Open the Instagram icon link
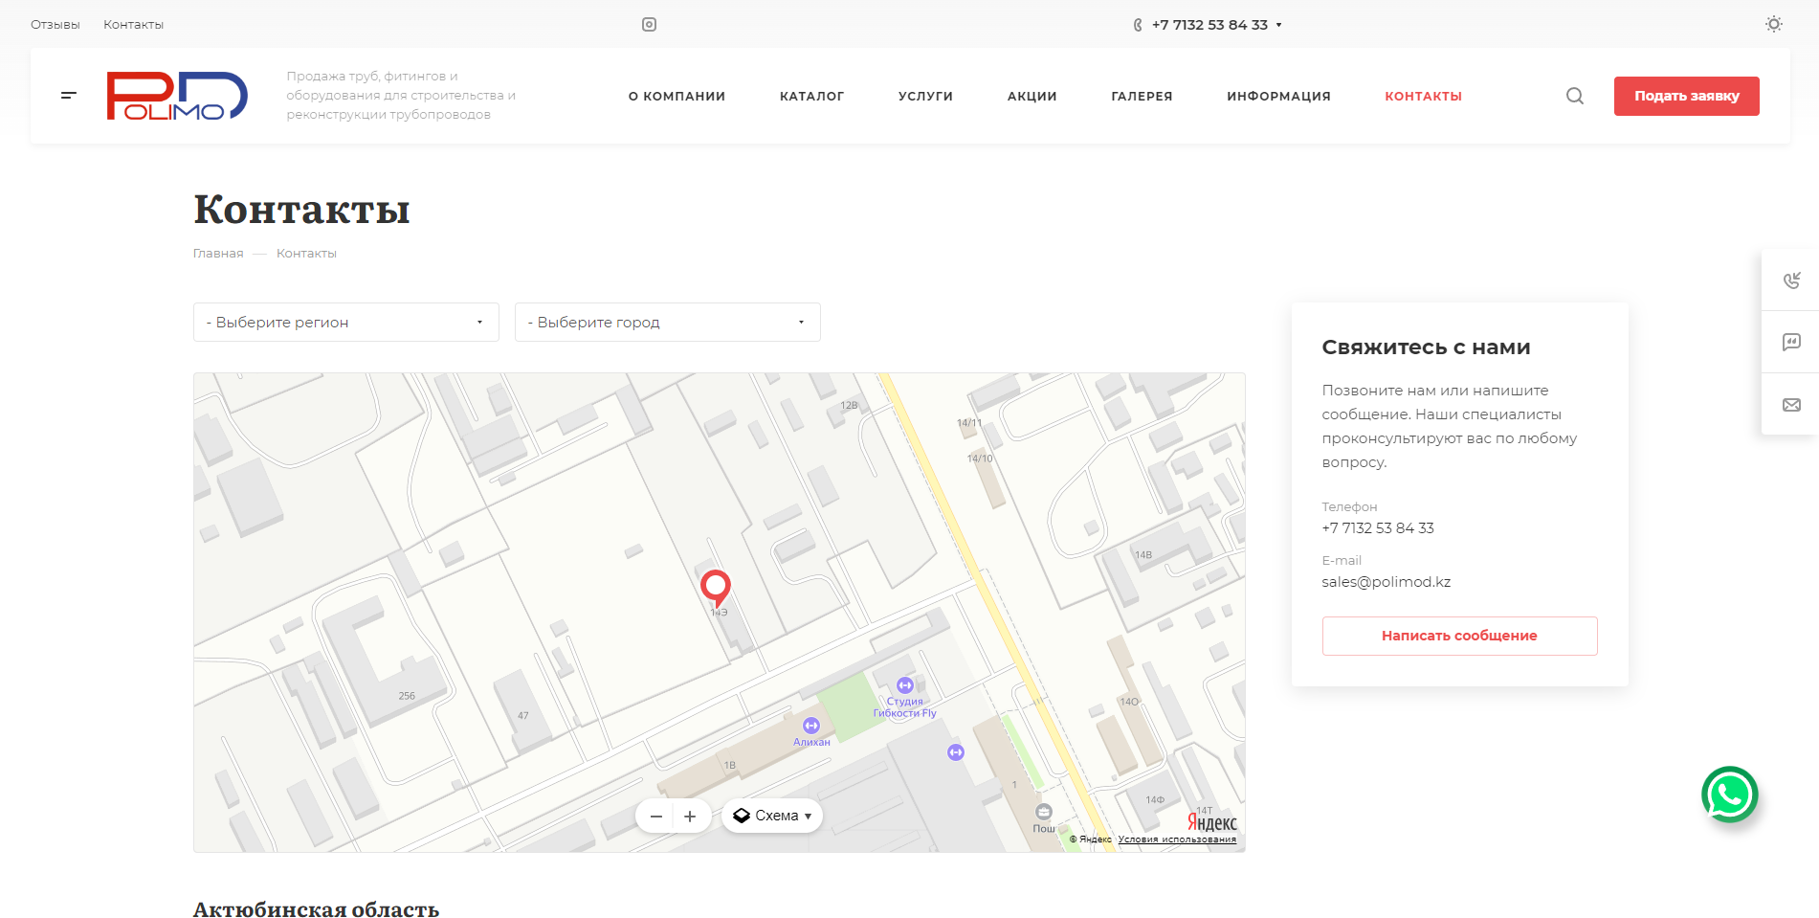1819x918 pixels. [x=649, y=25]
